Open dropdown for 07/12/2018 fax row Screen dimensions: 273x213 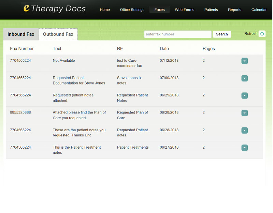click(x=244, y=61)
